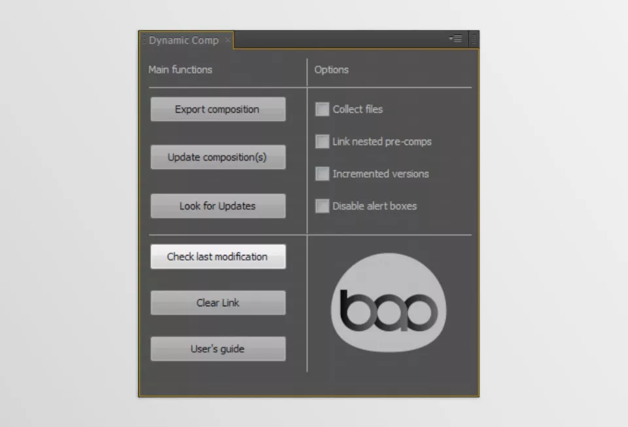The width and height of the screenshot is (628, 427).
Task: Check Link nested pre-comps
Action: 322,141
